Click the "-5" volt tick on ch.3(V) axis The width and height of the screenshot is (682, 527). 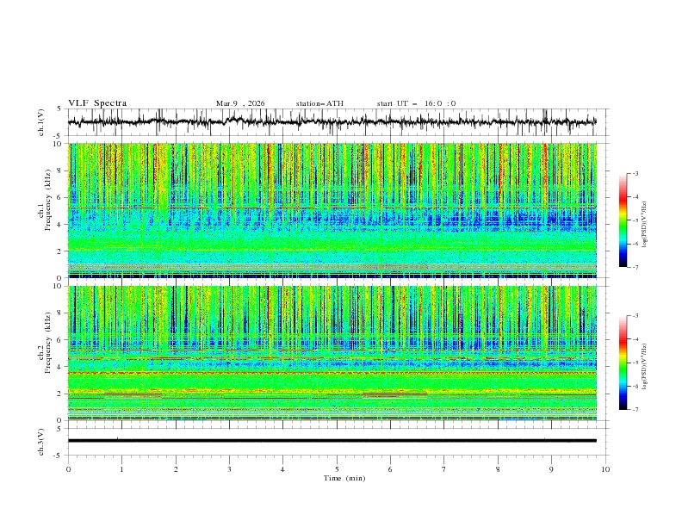pos(59,456)
